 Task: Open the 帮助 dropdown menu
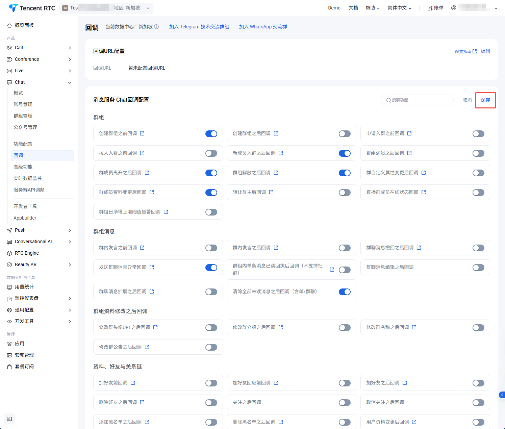(373, 8)
